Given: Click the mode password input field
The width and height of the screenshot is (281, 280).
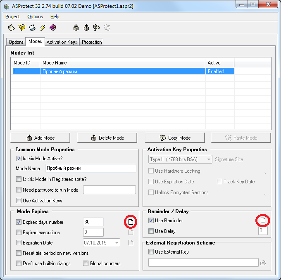Looking at the screenshot, I should click(110, 190).
